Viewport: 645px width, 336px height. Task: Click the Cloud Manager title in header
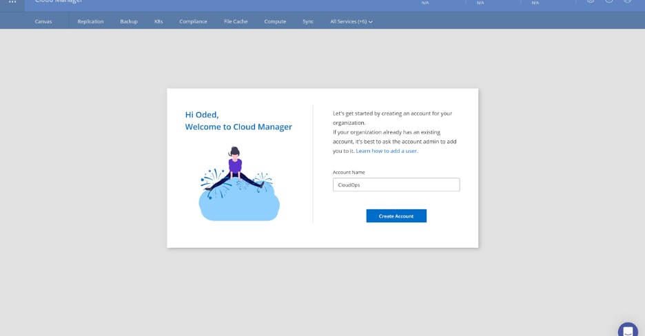[x=59, y=2]
